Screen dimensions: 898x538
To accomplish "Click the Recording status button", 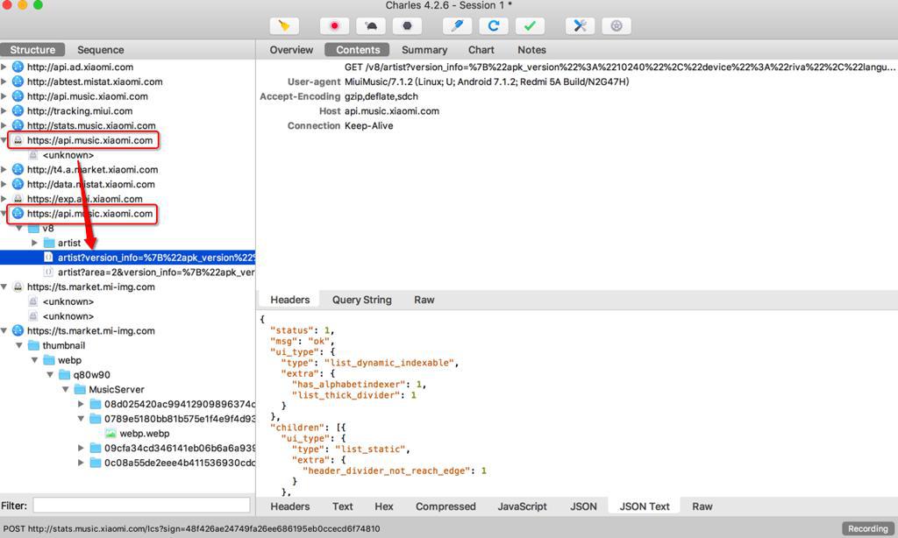I will pyautogui.click(x=867, y=528).
